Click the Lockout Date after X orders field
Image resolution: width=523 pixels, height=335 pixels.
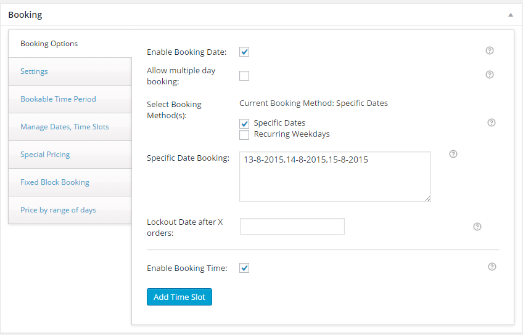[x=292, y=227]
